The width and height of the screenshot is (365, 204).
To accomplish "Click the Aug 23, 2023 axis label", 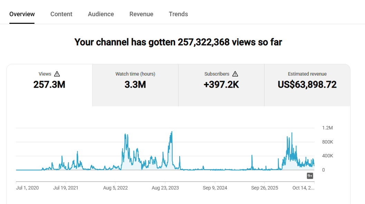I will coord(165,188).
